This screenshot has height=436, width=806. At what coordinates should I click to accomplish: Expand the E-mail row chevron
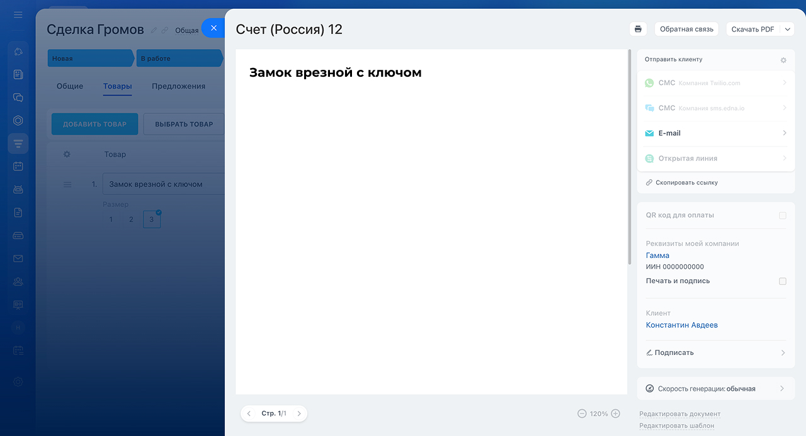click(x=784, y=133)
